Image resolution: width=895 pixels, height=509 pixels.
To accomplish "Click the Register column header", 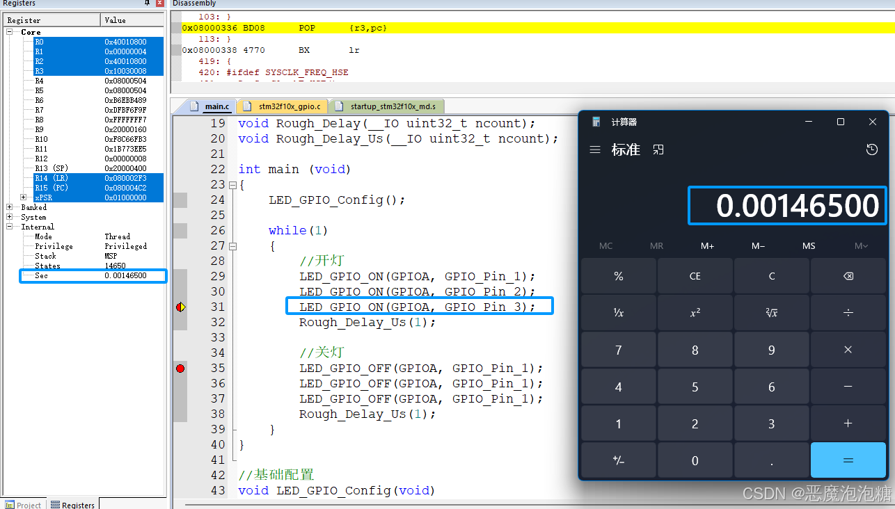I will pyautogui.click(x=52, y=20).
